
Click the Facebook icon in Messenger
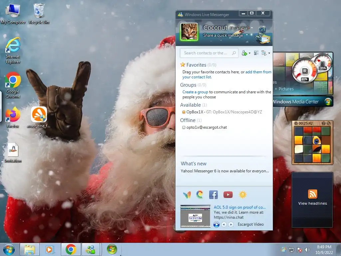tap(213, 195)
